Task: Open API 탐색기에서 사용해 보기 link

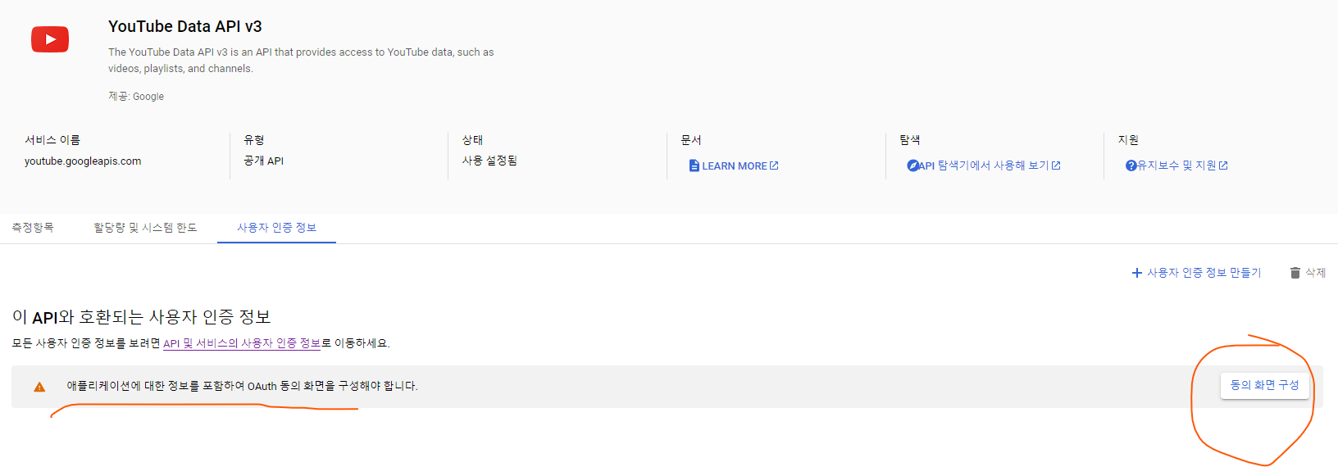Action: coord(984,165)
